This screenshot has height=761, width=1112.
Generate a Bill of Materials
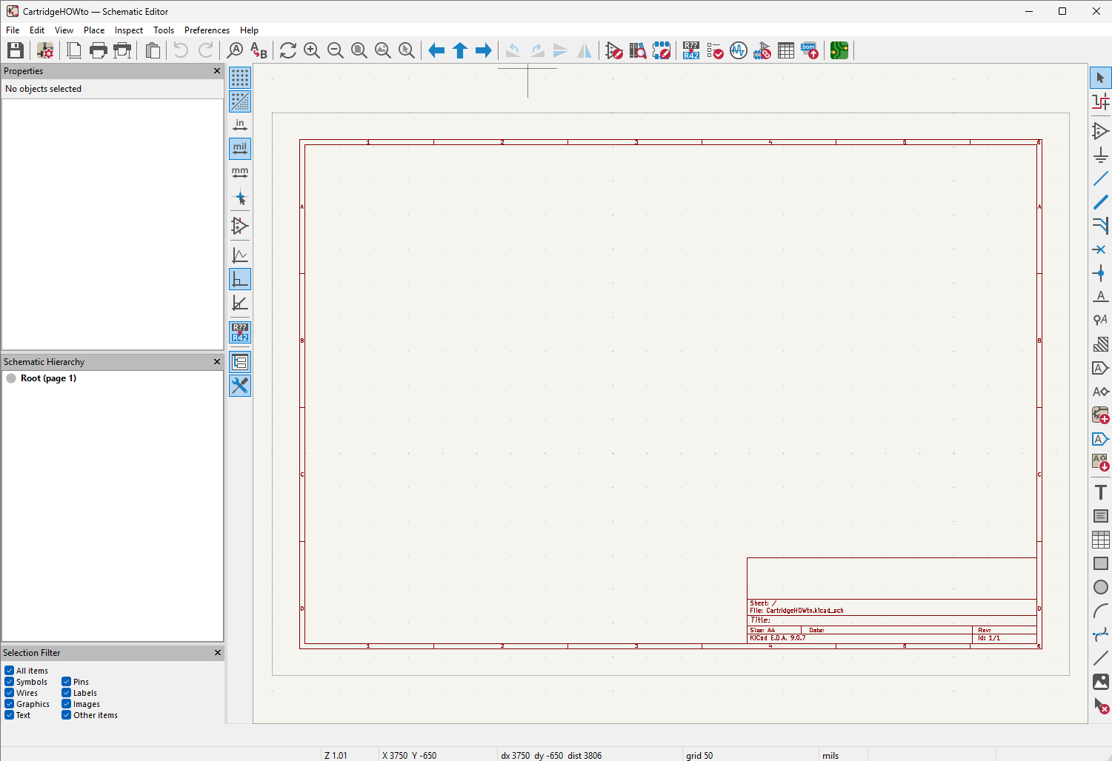coord(810,50)
